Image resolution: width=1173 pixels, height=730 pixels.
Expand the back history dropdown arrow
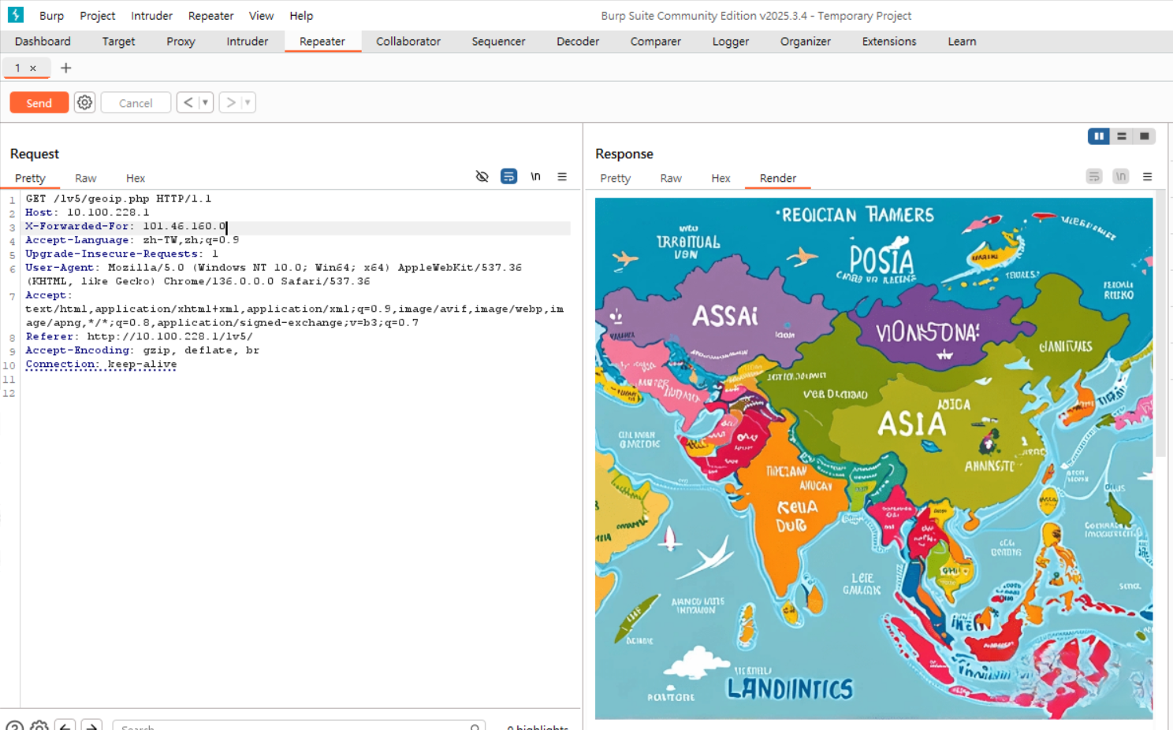[x=205, y=102]
